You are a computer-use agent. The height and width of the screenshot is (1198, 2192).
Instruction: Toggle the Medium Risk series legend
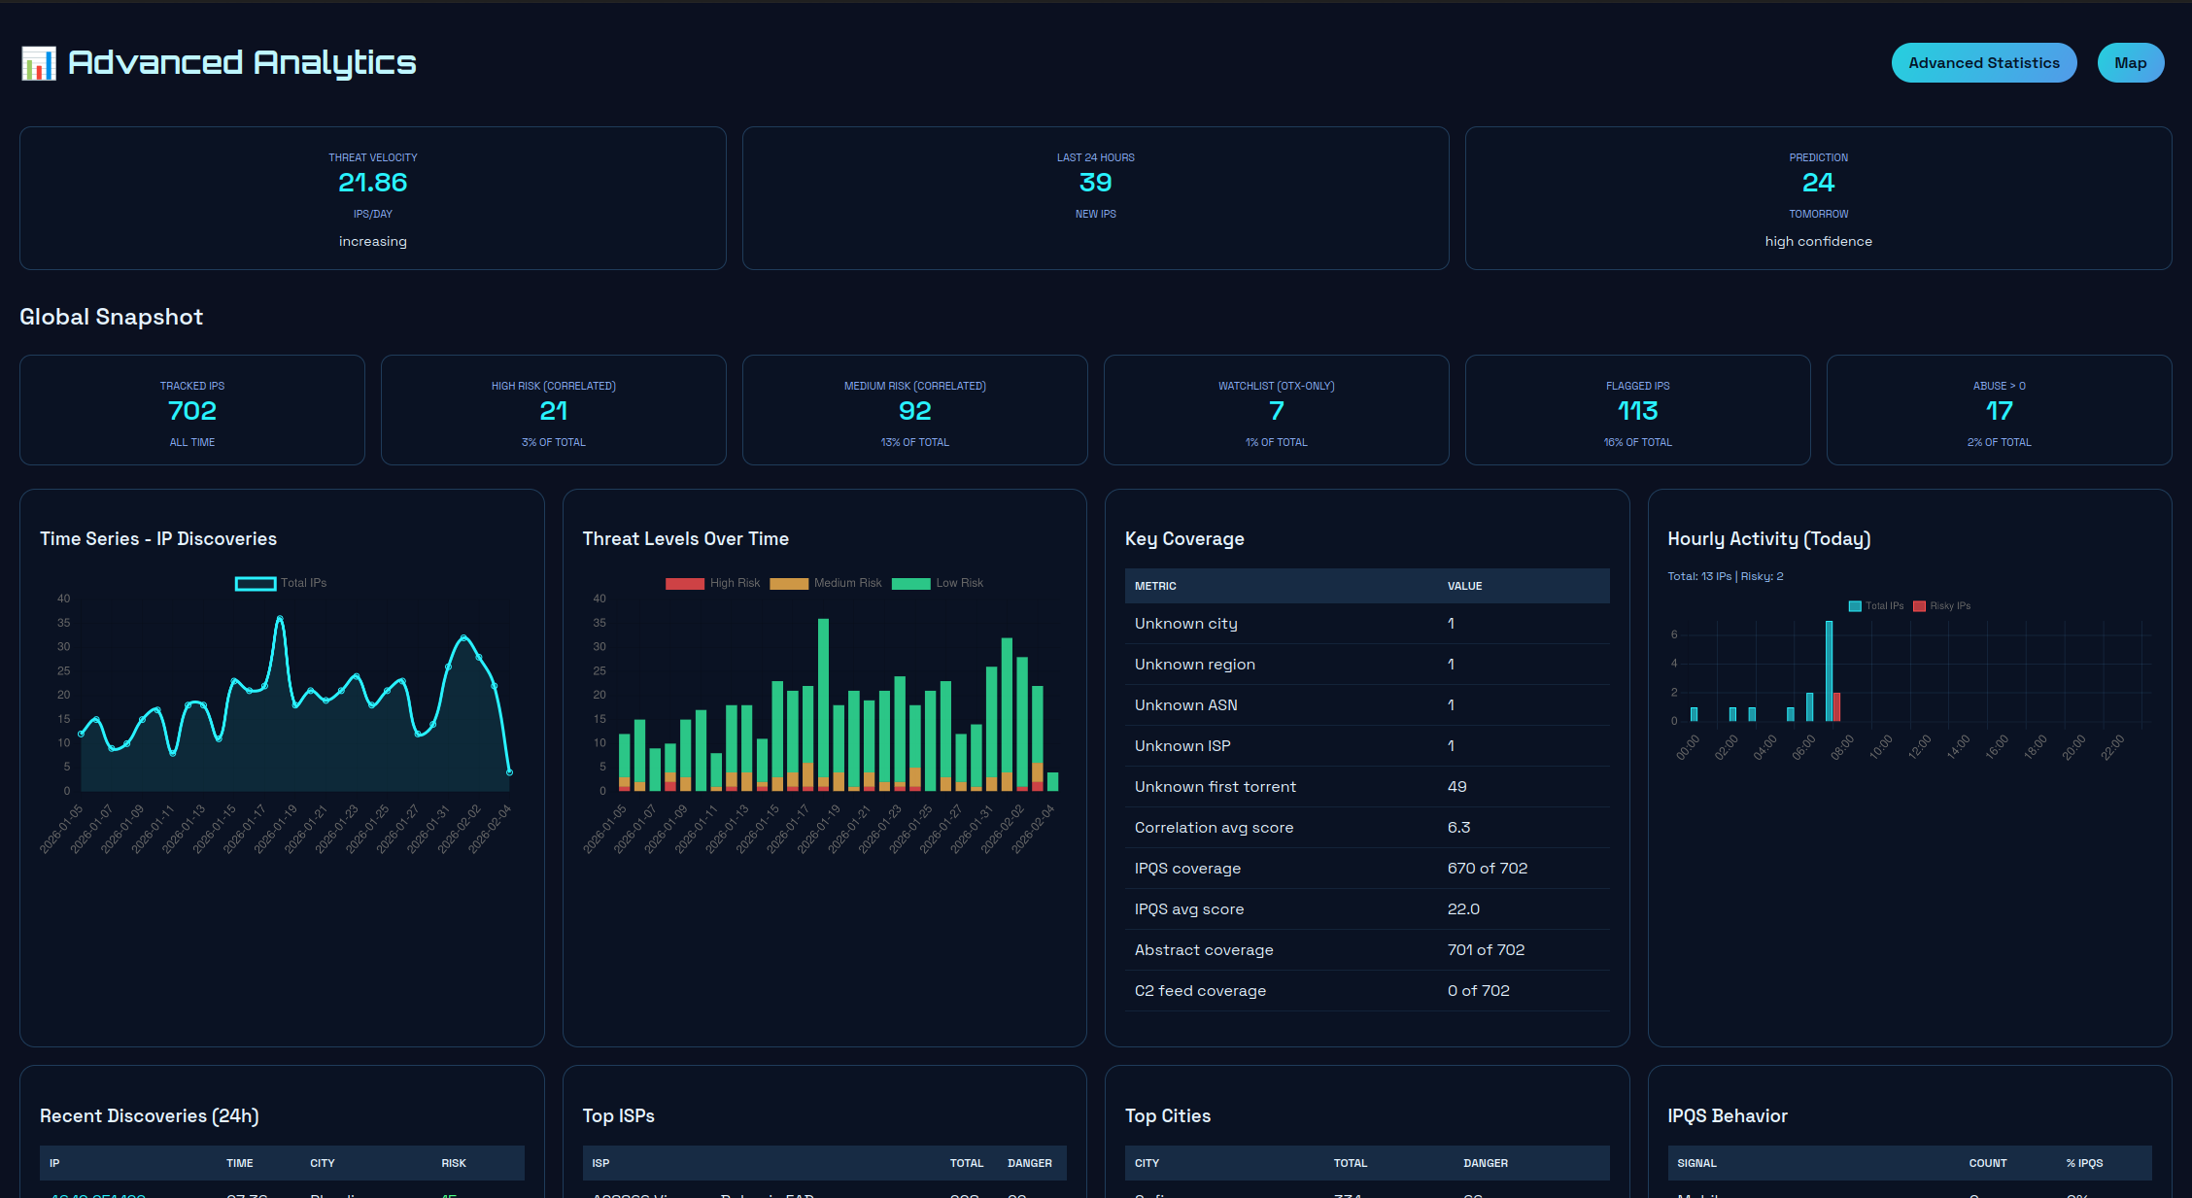[x=826, y=583]
